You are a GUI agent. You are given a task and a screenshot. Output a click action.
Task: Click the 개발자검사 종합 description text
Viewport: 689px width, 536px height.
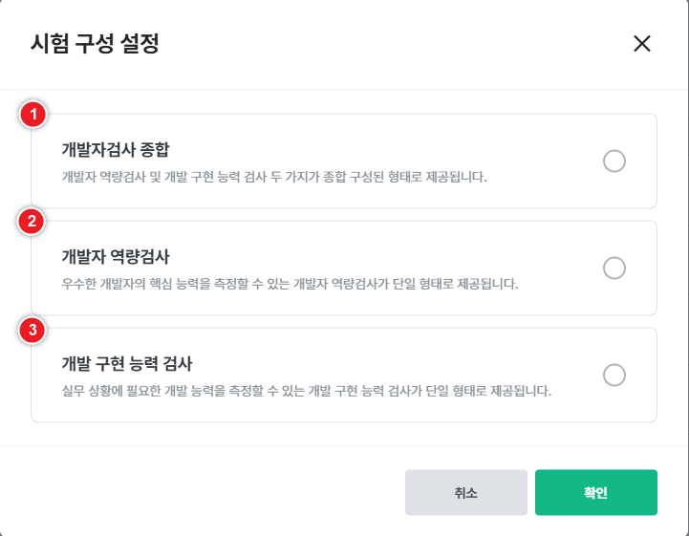point(274,177)
